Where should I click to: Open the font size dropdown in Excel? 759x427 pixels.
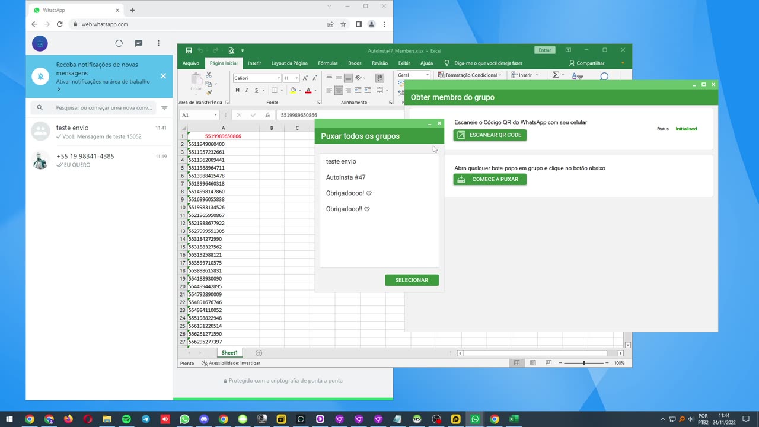click(296, 78)
